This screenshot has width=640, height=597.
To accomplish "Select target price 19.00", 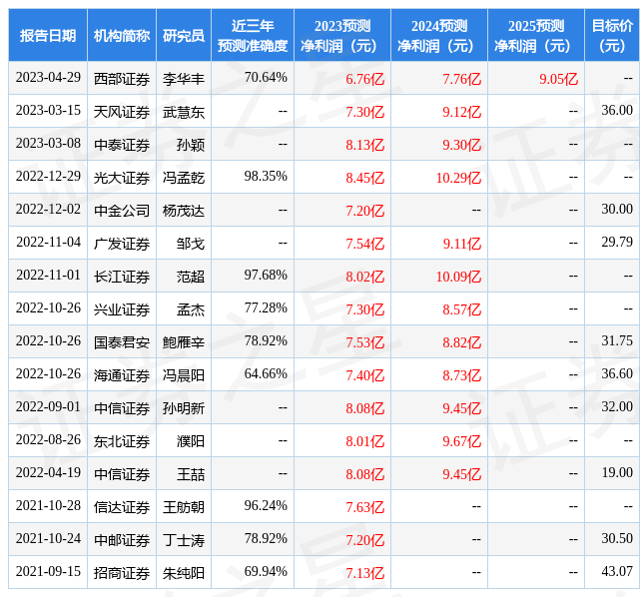I will pos(617,472).
